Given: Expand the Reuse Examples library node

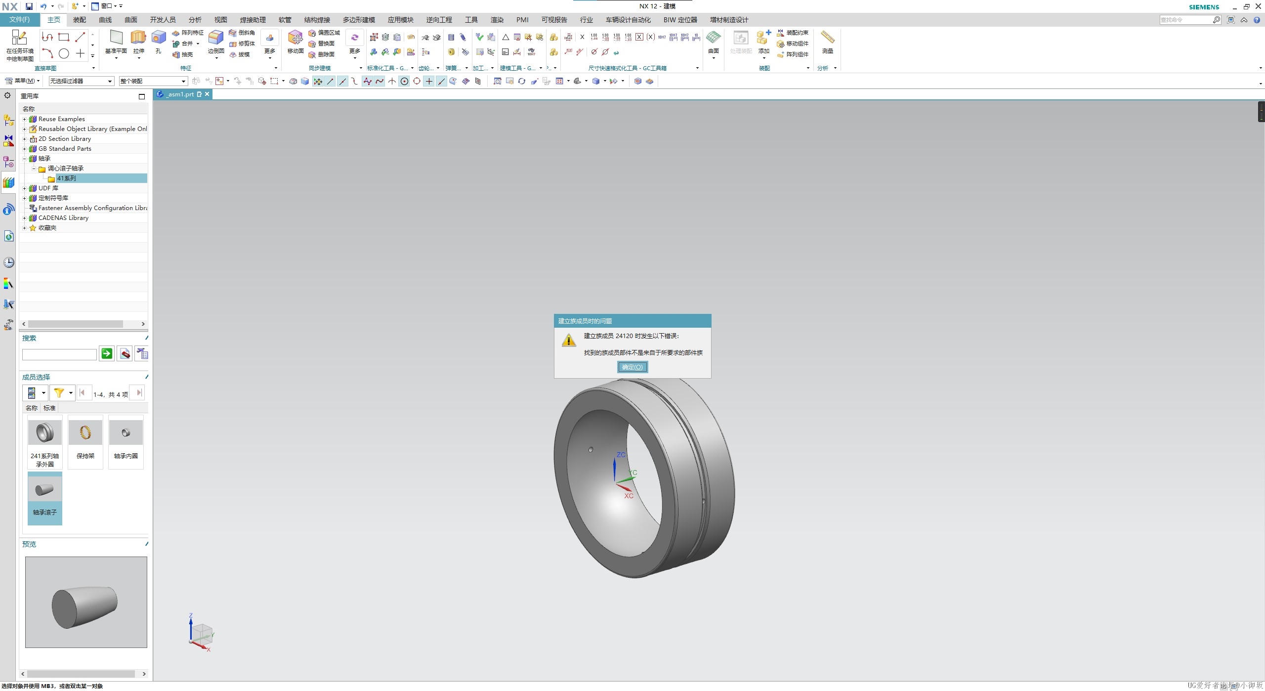Looking at the screenshot, I should (24, 119).
